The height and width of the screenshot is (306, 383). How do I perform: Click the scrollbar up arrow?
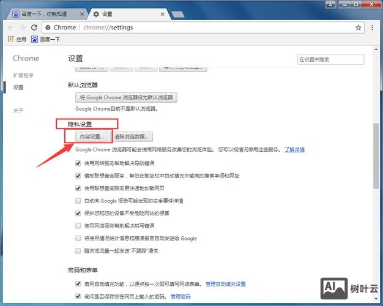point(376,49)
